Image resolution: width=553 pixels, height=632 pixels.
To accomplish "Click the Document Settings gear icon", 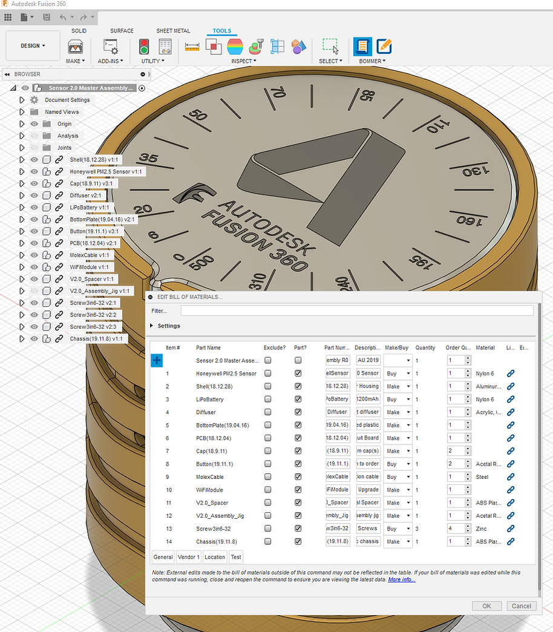I will (34, 100).
